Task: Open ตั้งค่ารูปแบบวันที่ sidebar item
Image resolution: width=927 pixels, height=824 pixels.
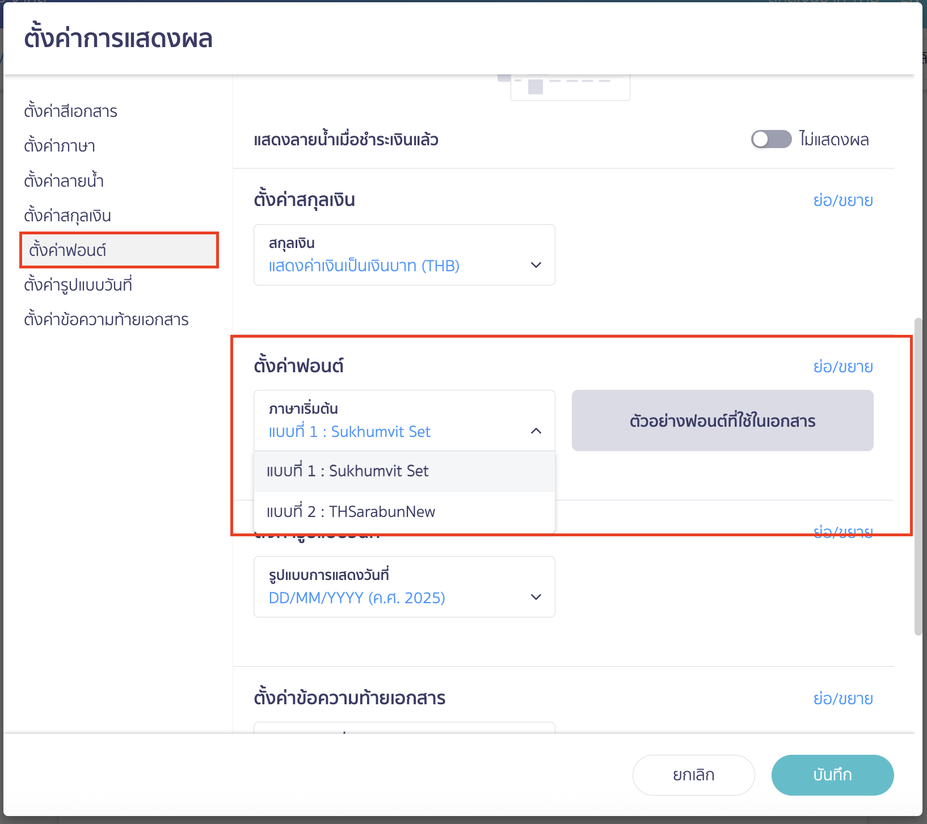Action: pos(78,285)
